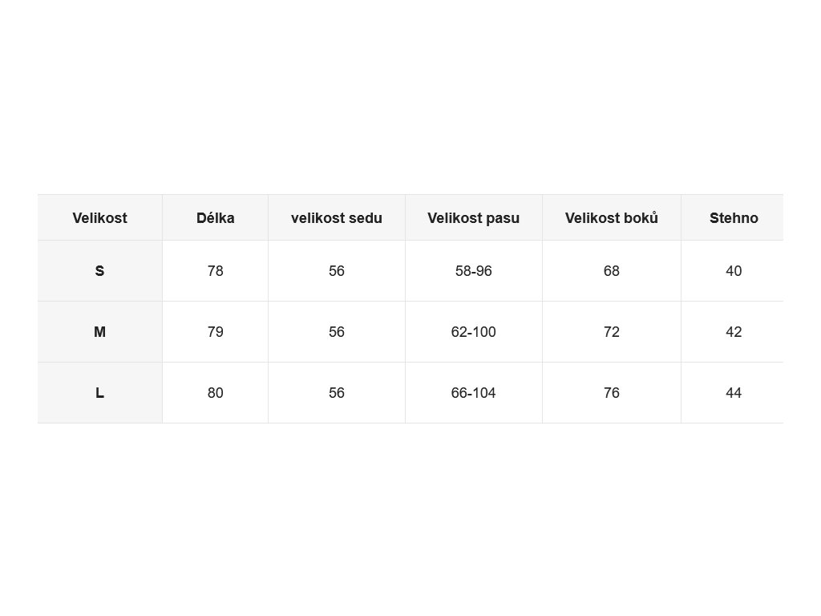Select waist range 58-96 cell
Viewport: 821px width, 616px height.
click(x=474, y=271)
